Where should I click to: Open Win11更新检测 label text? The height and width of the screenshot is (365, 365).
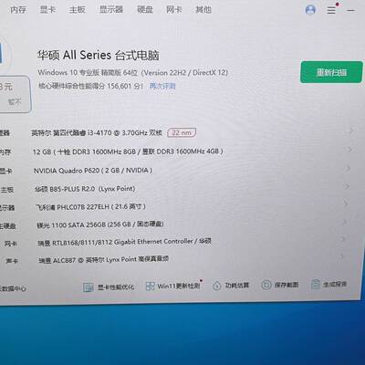[x=179, y=286]
